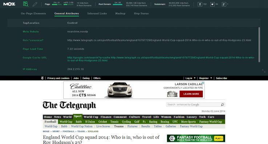Open the Google Cache URL link

(x=161, y=59)
